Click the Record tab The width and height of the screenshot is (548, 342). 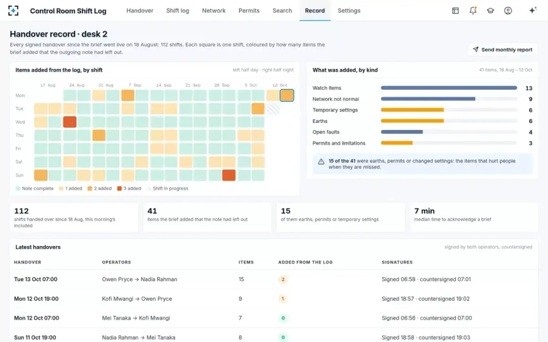click(x=315, y=10)
